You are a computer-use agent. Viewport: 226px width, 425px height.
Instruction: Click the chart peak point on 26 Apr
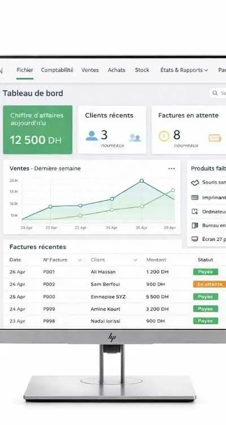[142, 181]
